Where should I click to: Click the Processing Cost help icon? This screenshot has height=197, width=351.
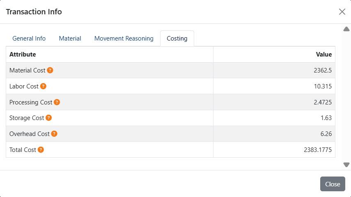pos(57,102)
